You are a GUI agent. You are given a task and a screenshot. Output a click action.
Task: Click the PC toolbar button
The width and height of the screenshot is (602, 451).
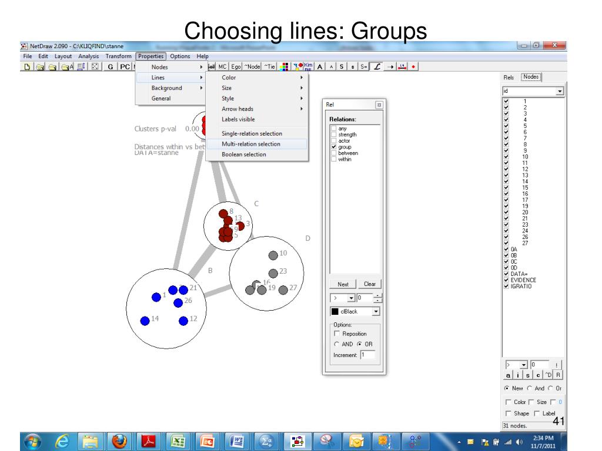pyautogui.click(x=125, y=67)
